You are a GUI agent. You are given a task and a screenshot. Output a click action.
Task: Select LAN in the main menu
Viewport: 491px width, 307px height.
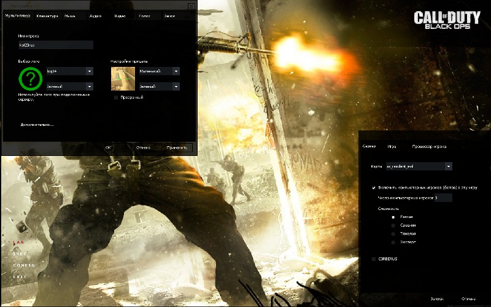18,242
